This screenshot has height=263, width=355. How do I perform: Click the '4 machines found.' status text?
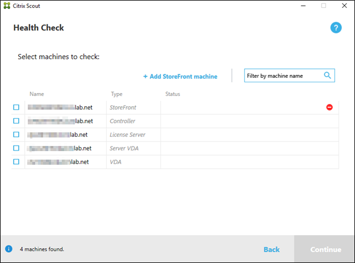tap(42, 249)
